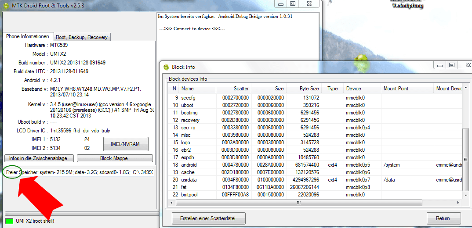
Task: Select the logo row
Action: (x=315, y=142)
